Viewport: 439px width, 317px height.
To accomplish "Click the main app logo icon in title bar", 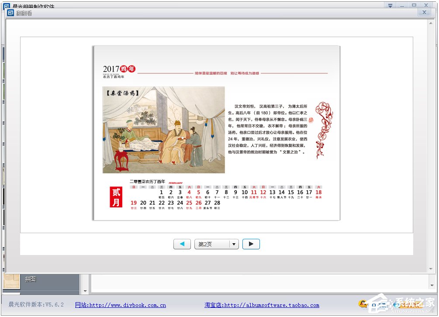I will tap(7, 6).
